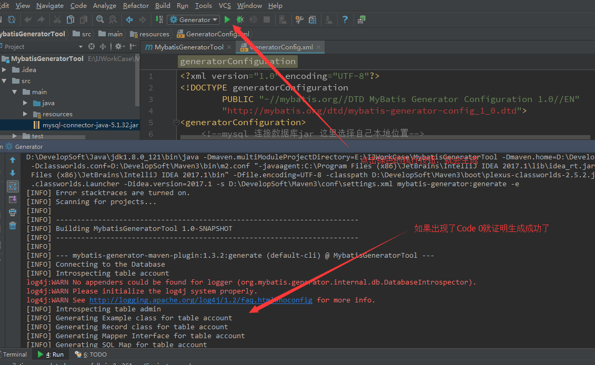
Task: Click the Print icon in Run panel
Action: tap(13, 212)
